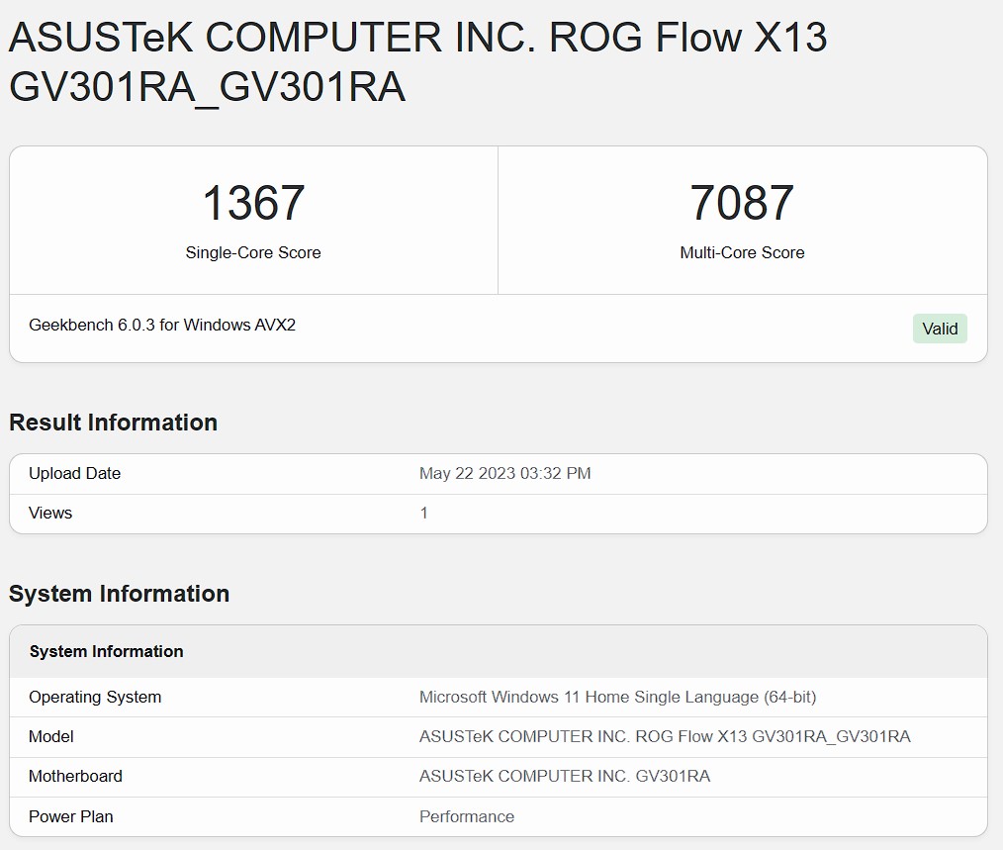Click the Result Information heading
Image resolution: width=1003 pixels, height=850 pixels.
113,423
